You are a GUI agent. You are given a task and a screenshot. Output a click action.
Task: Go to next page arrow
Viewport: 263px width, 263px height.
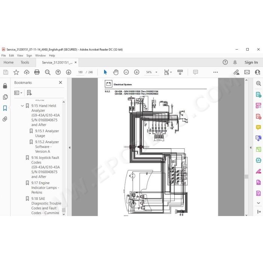coord(68,72)
